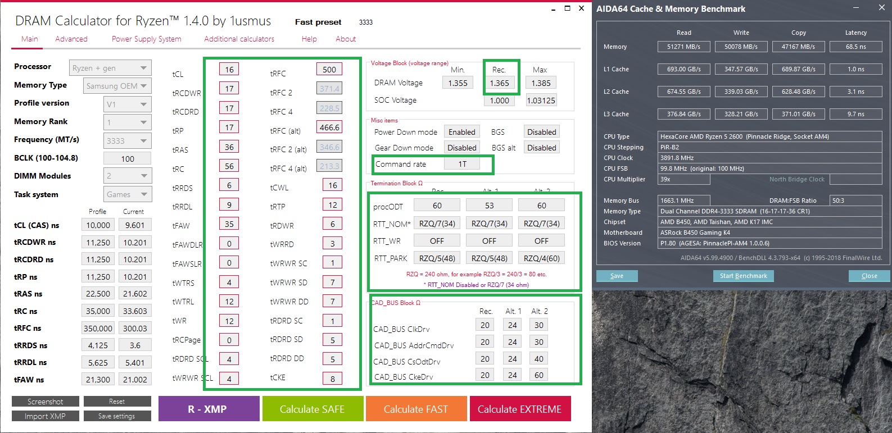Run Calculate SAFE

coord(313,409)
